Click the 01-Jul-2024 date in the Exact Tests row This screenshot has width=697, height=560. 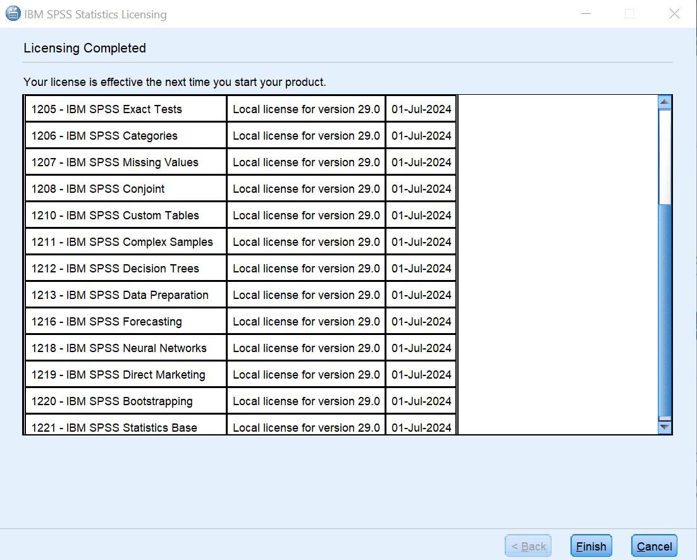click(421, 109)
